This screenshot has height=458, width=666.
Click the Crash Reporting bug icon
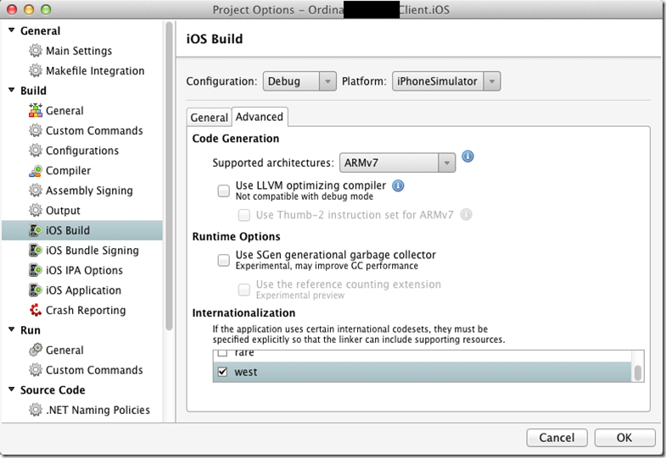36,311
